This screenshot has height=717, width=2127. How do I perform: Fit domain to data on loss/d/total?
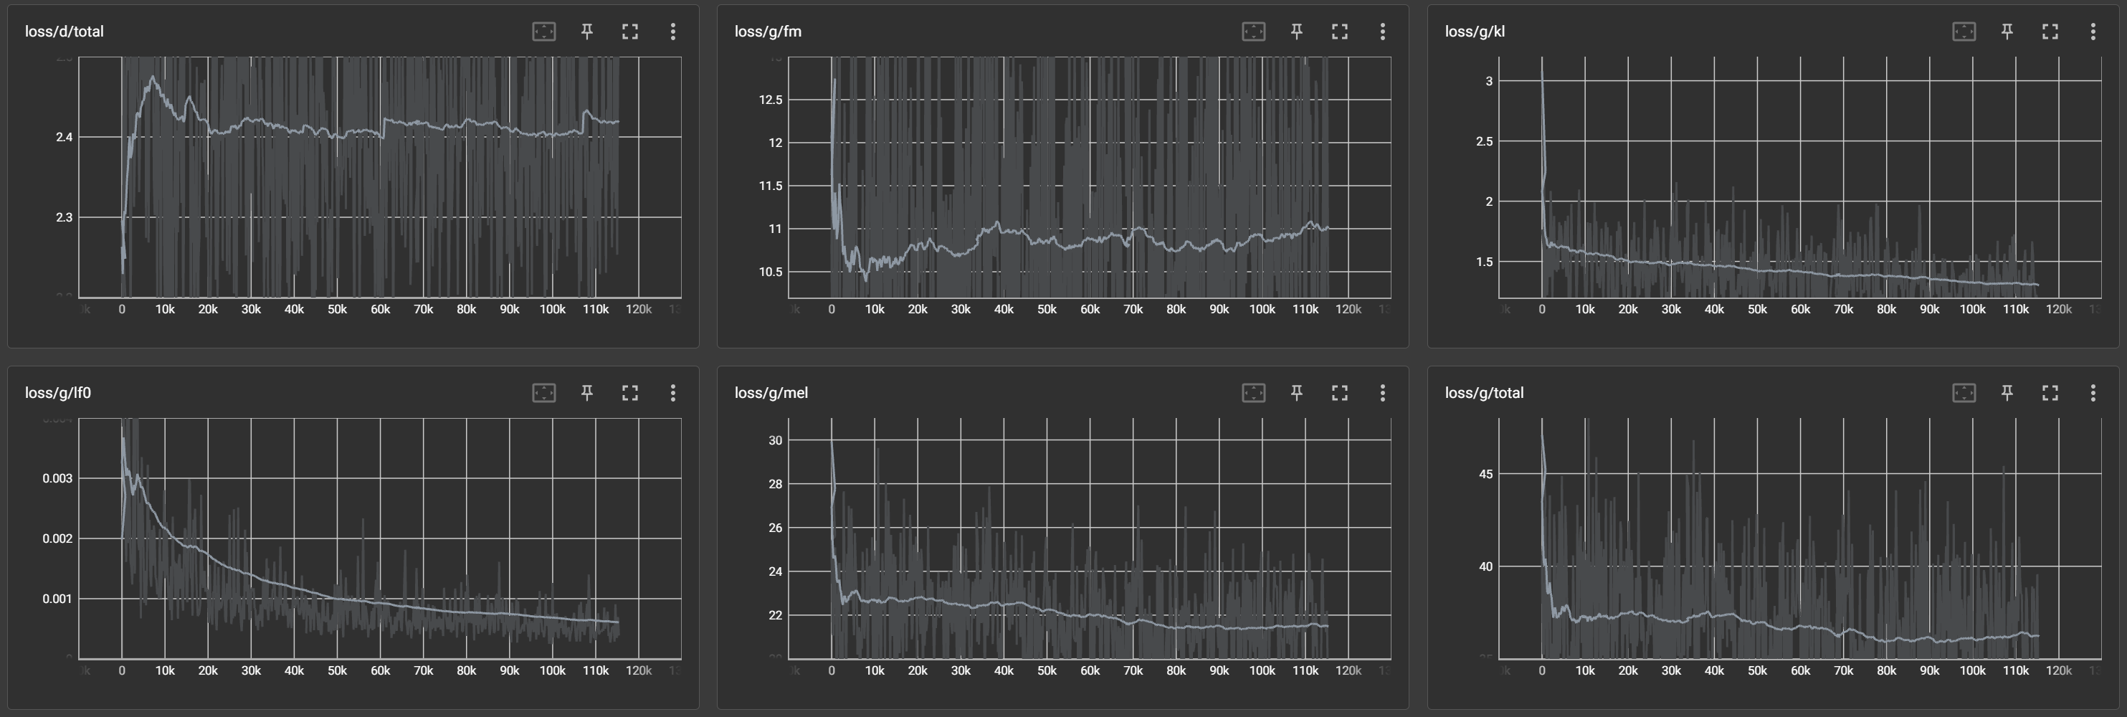[x=543, y=32]
